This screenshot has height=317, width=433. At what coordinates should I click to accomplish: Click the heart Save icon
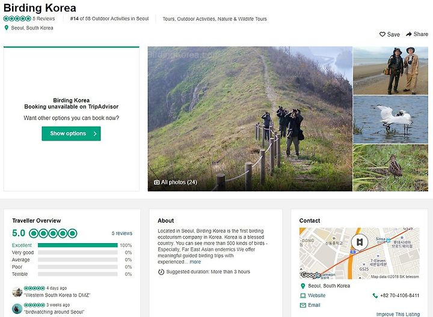[x=382, y=34]
